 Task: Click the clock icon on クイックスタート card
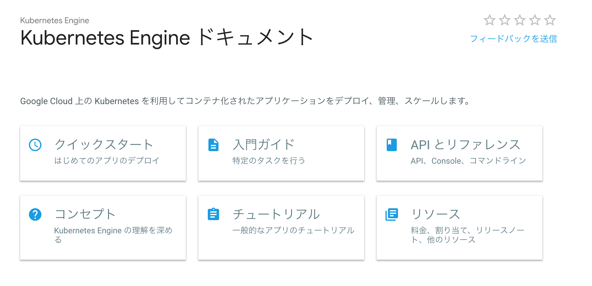[x=35, y=145]
